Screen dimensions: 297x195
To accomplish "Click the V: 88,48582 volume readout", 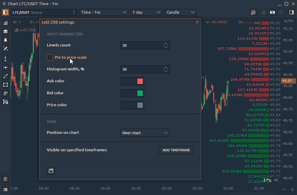I will (217, 22).
